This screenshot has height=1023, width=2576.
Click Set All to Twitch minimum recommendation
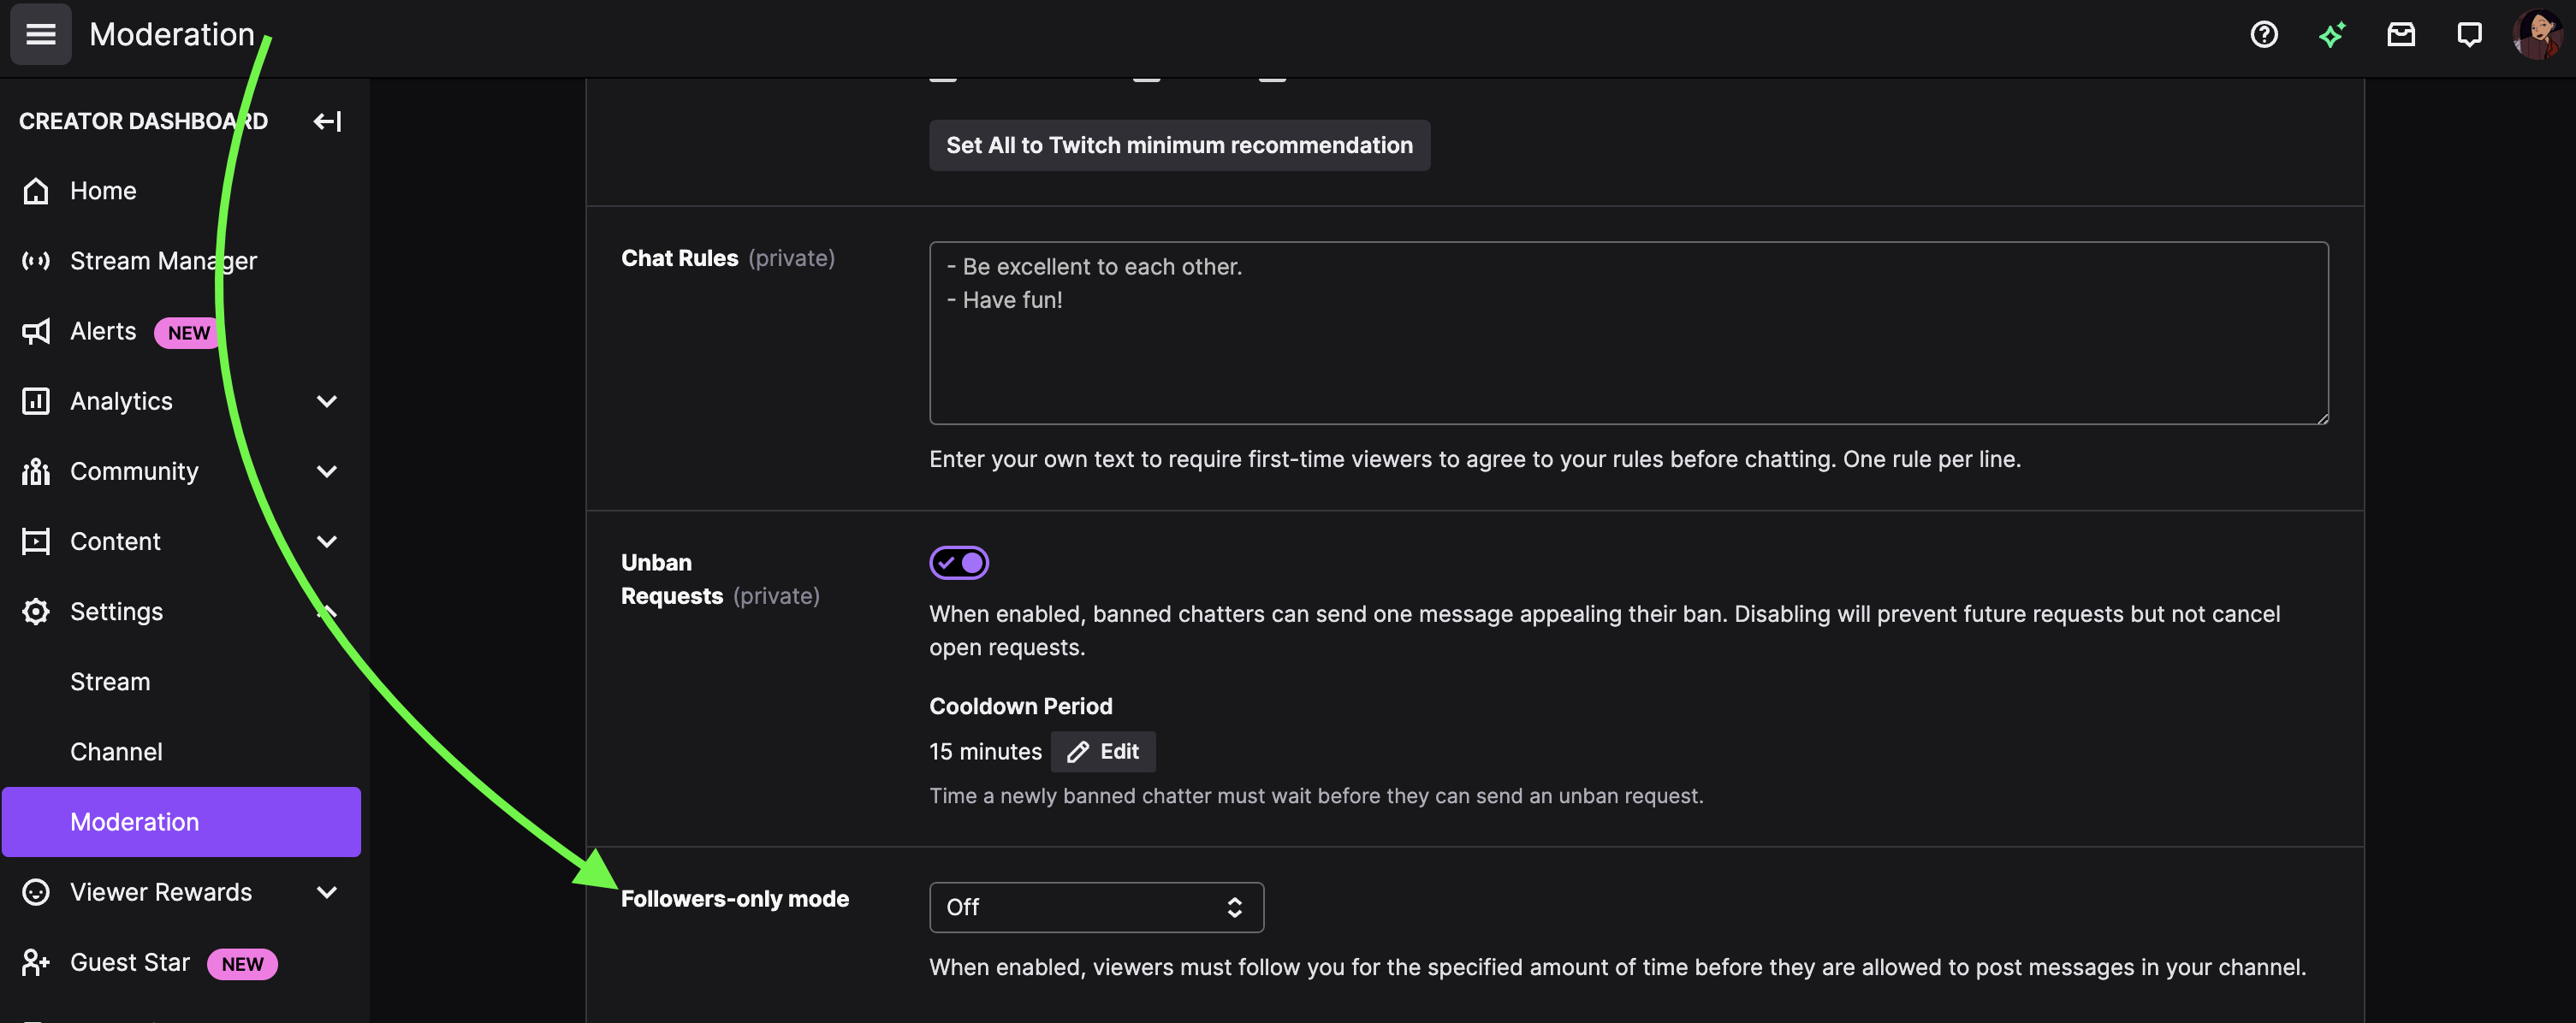1179,146
